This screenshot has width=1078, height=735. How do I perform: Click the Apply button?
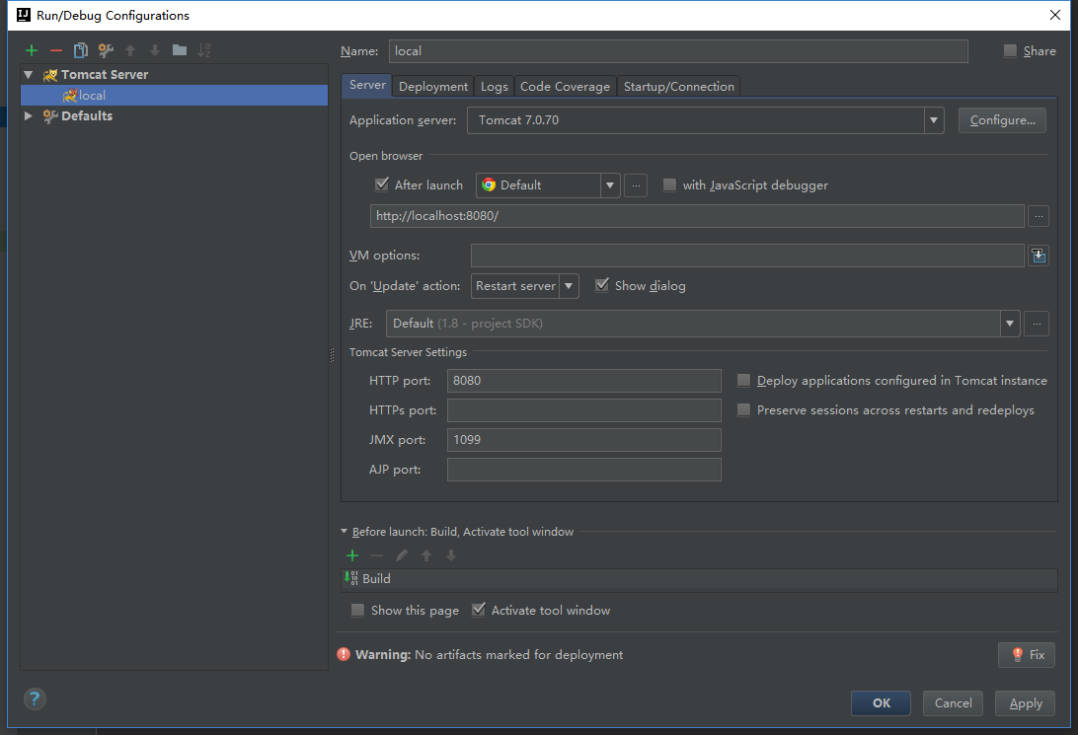coord(1025,703)
